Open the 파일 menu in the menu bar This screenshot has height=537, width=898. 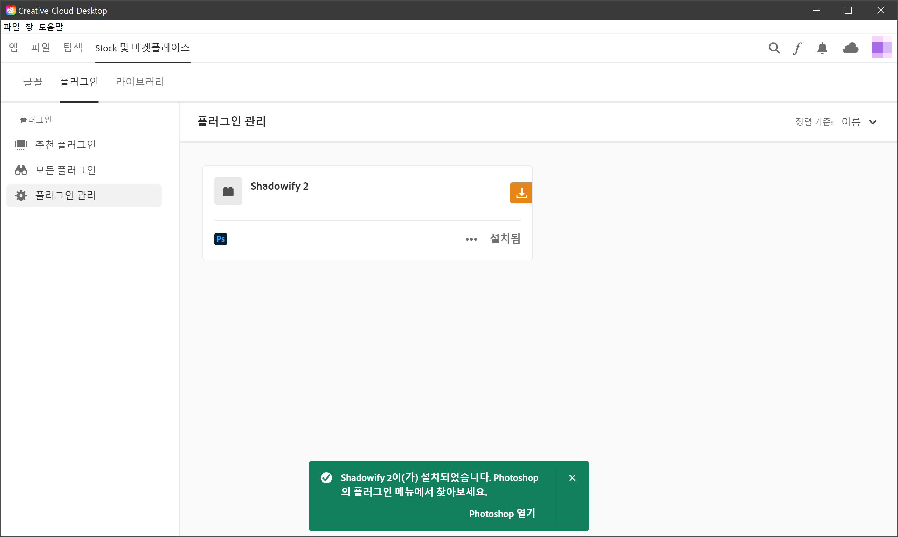11,27
